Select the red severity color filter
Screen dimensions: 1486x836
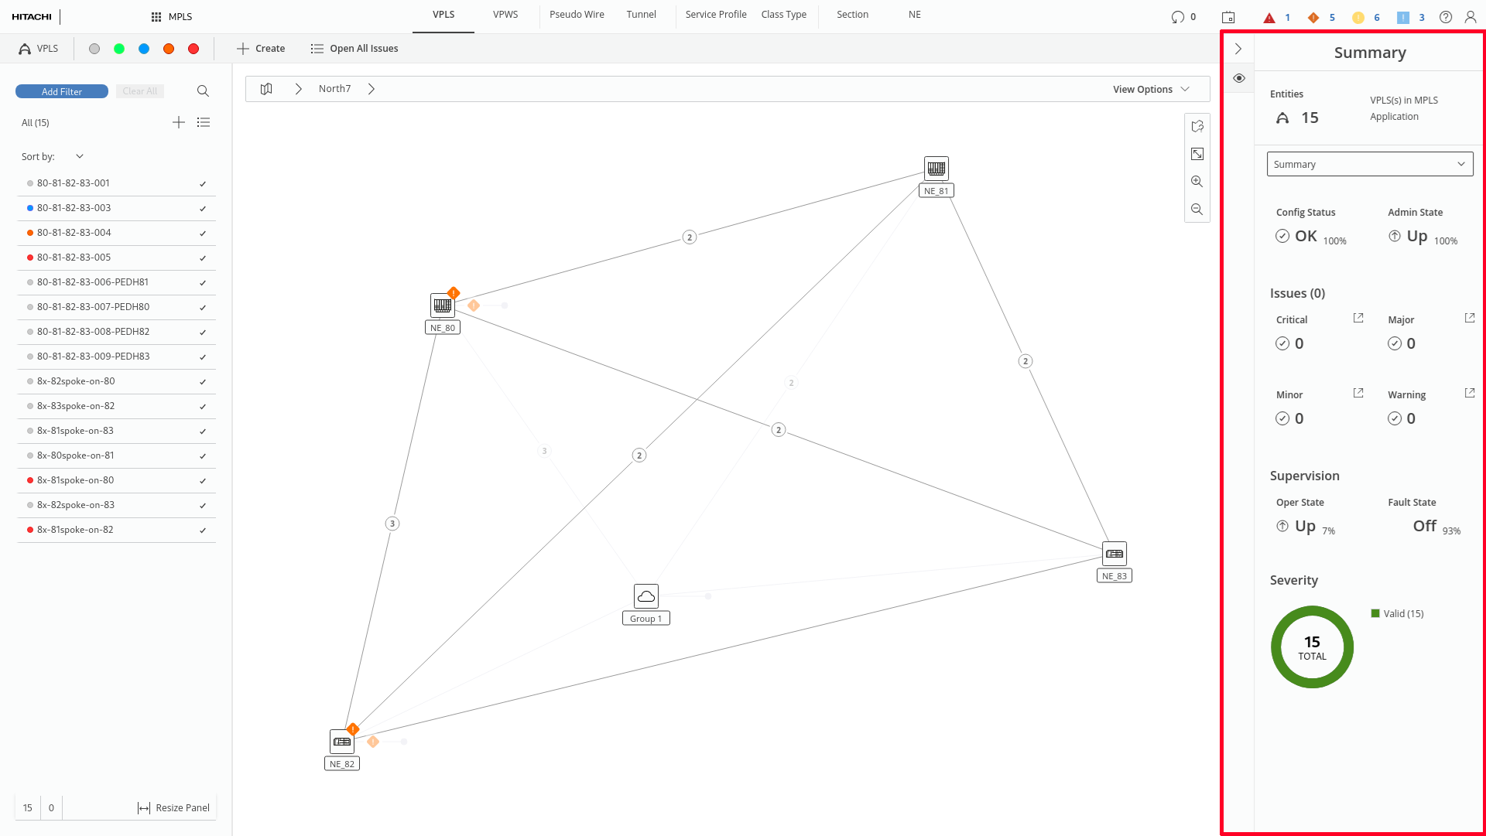(x=193, y=49)
